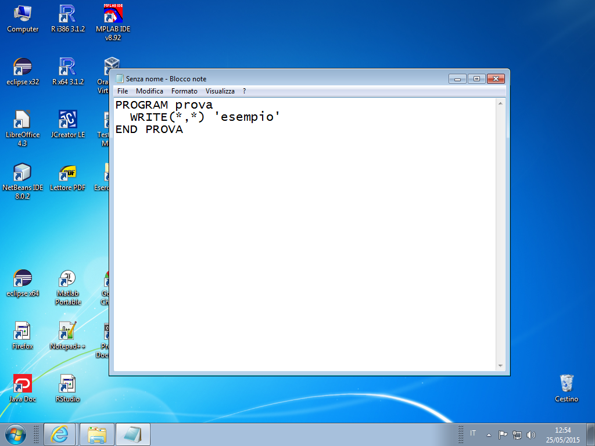Image resolution: width=595 pixels, height=446 pixels.
Task: Click the JCreator LE desktop icon
Action: click(x=68, y=120)
